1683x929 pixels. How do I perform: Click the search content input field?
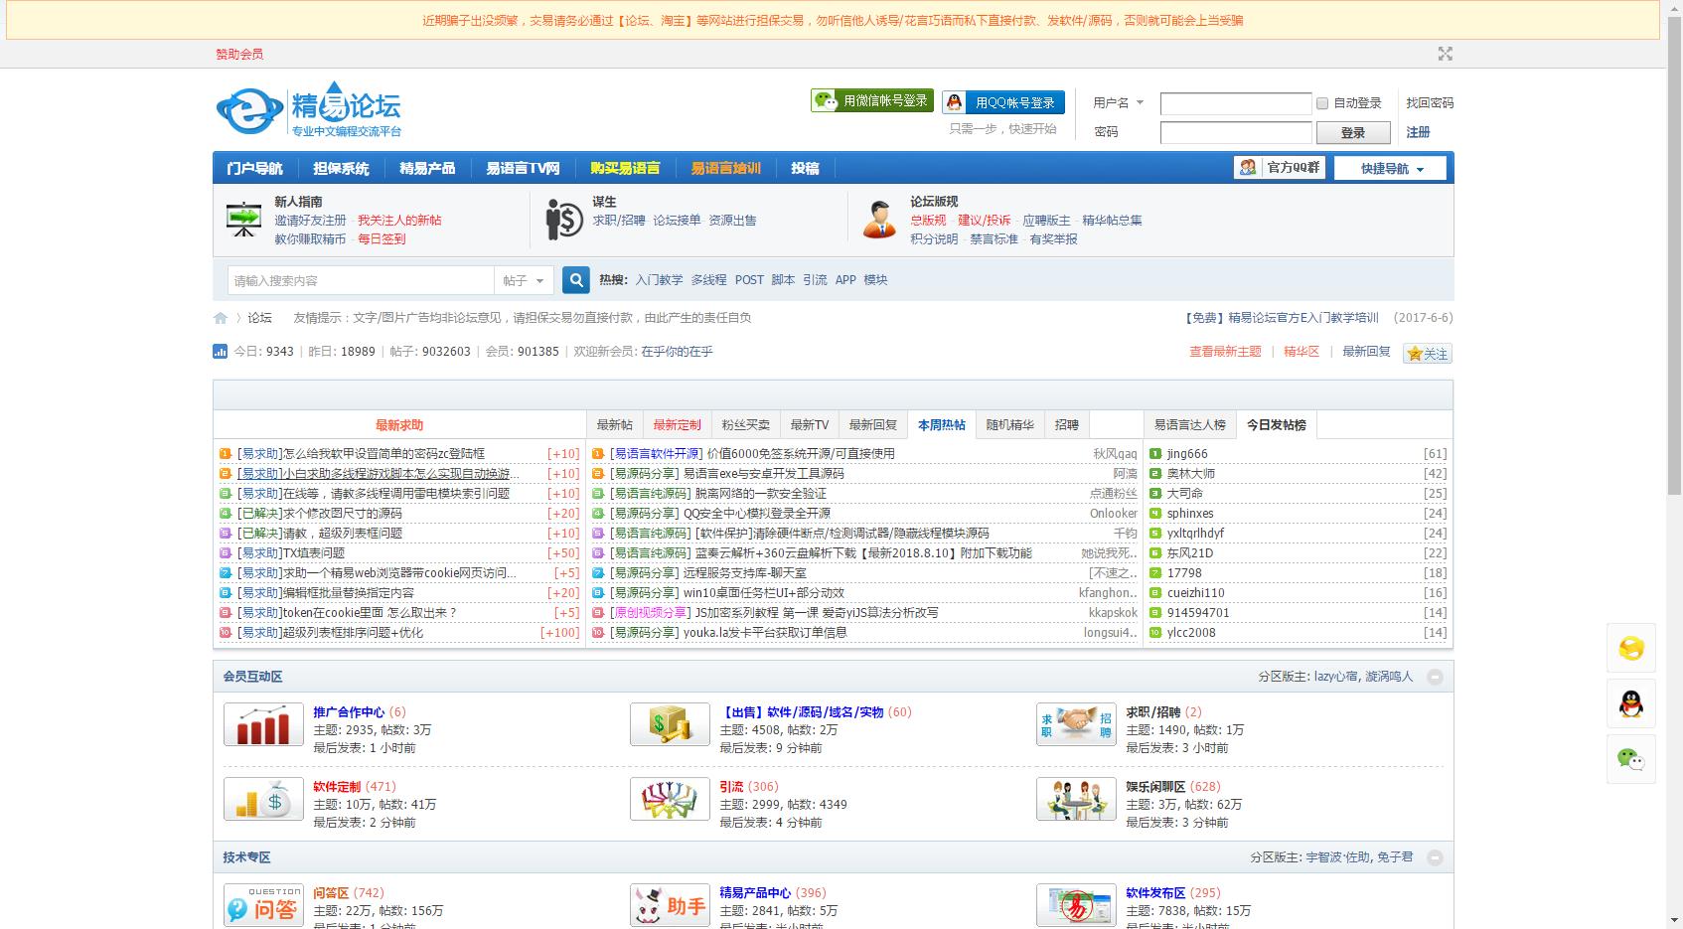coord(361,281)
